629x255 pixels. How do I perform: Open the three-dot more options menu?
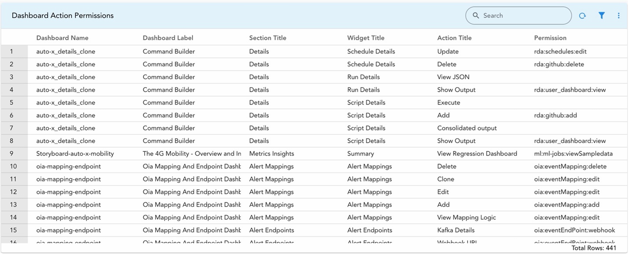[618, 16]
